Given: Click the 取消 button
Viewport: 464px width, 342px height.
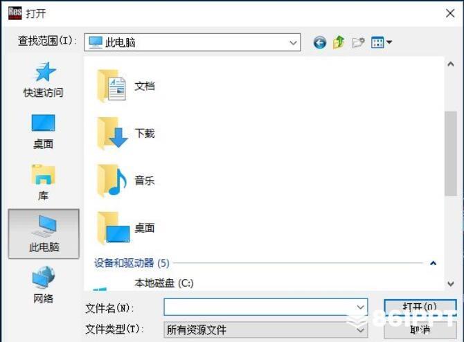Looking at the screenshot, I should pyautogui.click(x=420, y=330).
